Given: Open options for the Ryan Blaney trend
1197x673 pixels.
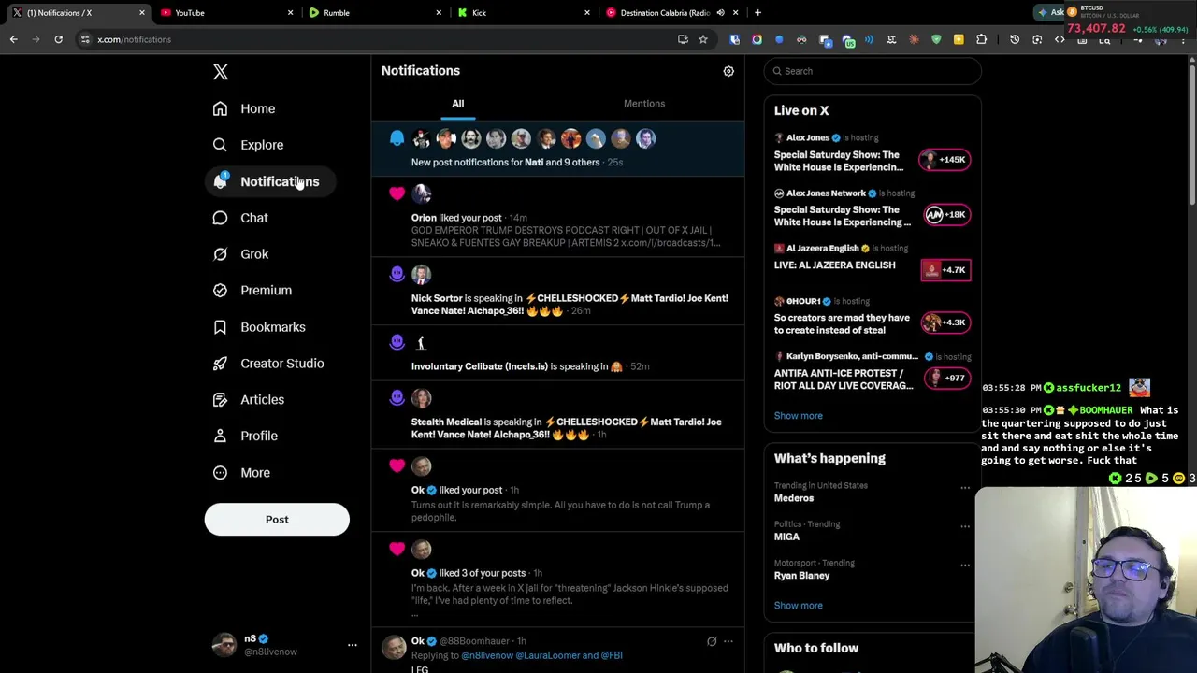Looking at the screenshot, I should click(965, 565).
